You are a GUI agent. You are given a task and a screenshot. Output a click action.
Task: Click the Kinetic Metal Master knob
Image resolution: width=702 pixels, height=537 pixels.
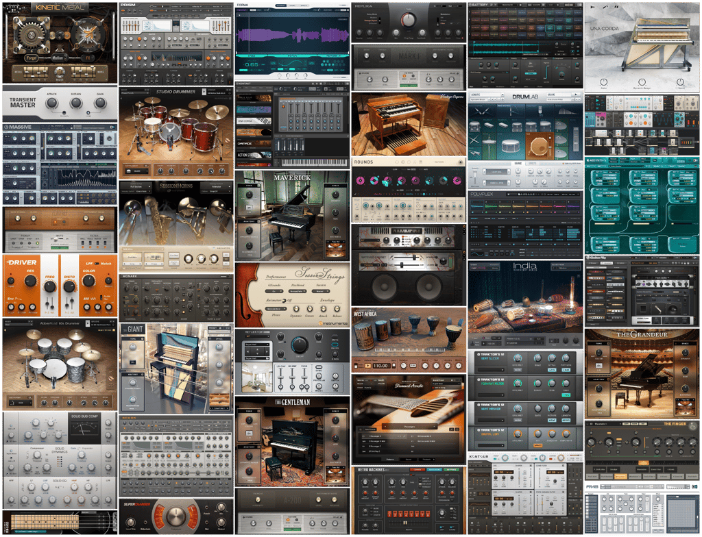[x=59, y=72]
